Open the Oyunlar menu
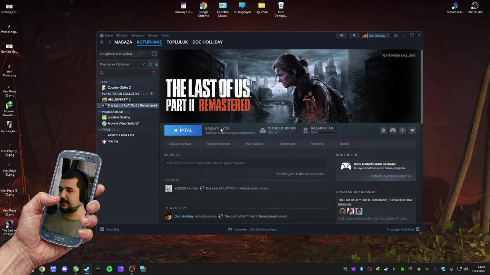The height and width of the screenshot is (275, 490). click(x=153, y=36)
